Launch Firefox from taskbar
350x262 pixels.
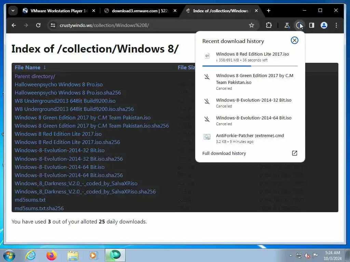point(52,255)
